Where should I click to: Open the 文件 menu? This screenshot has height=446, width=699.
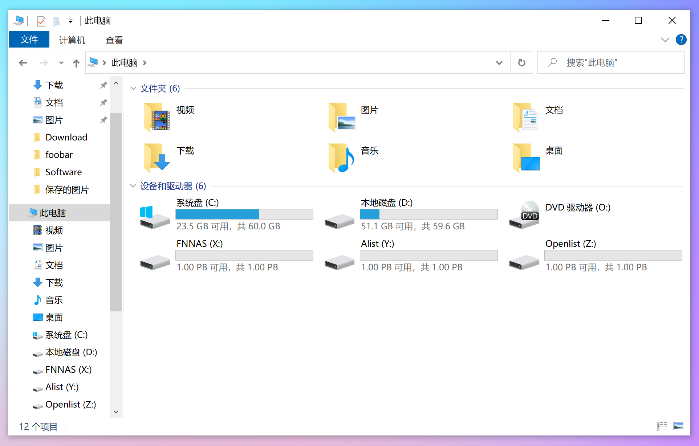click(29, 39)
